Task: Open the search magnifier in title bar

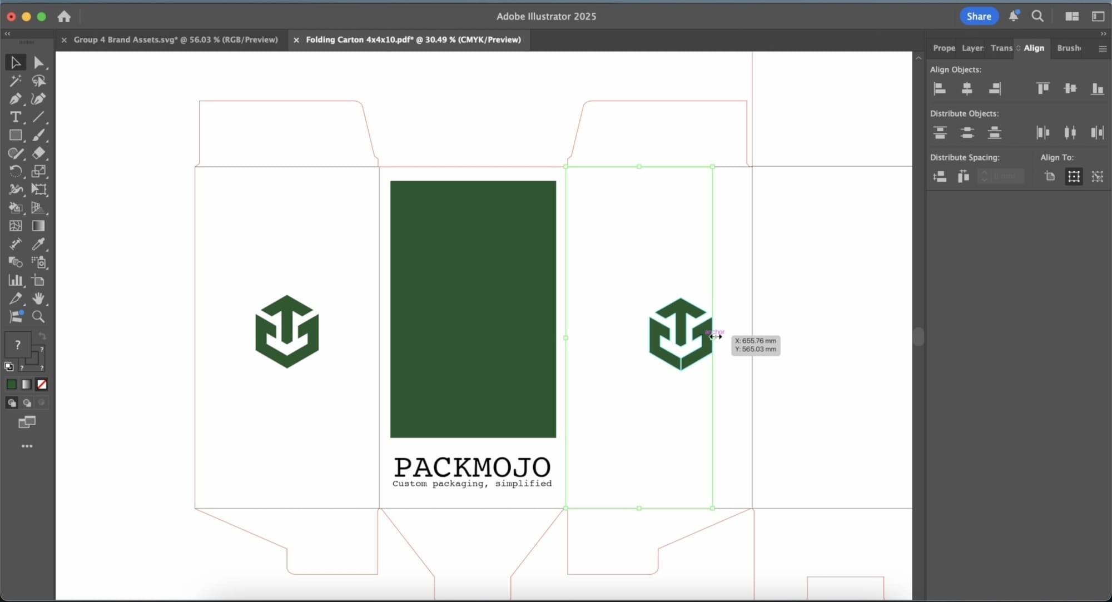Action: click(x=1037, y=17)
